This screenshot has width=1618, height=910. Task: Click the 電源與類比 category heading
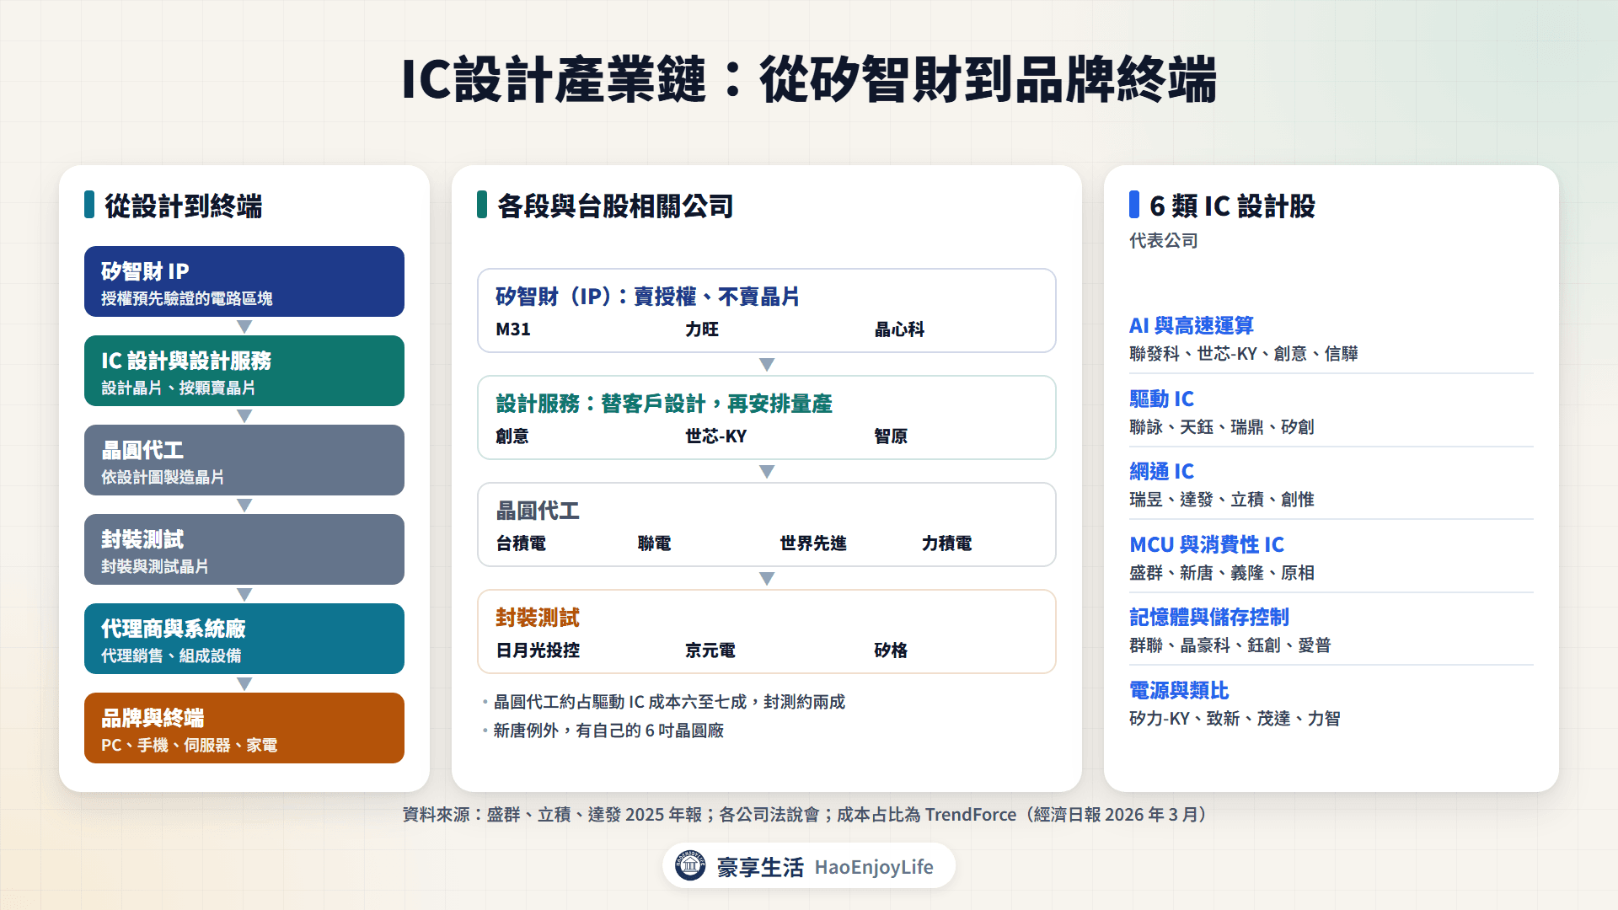(x=1178, y=690)
